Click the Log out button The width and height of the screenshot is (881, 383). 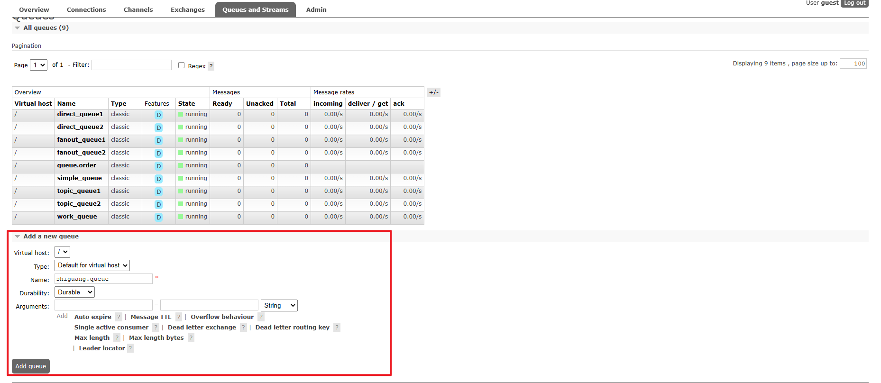point(855,3)
